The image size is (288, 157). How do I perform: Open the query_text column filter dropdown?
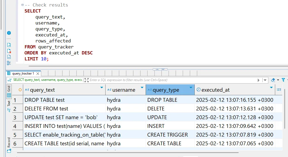(101, 88)
